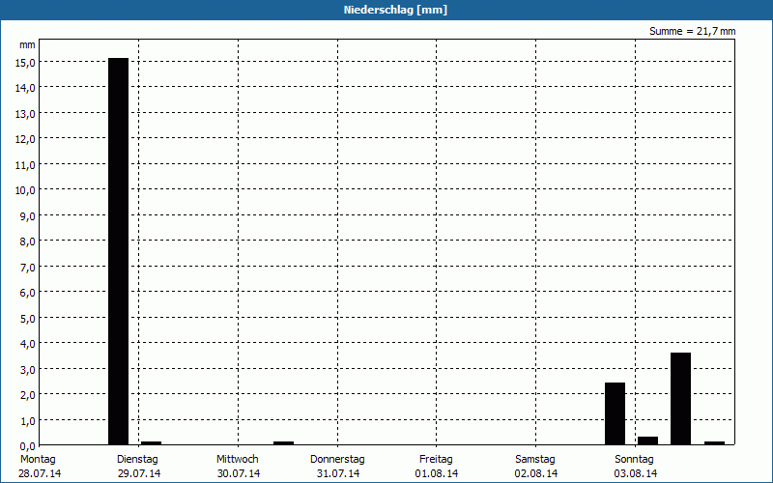Click the 2,0 y-axis value
The width and height of the screenshot is (773, 483).
(x=28, y=395)
